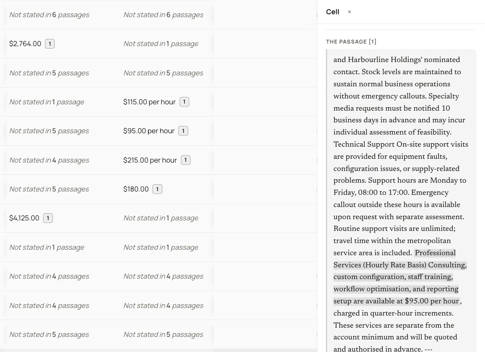Image resolution: width=485 pixels, height=352 pixels.
Task: Click the 'Cell' panel title
Action: click(332, 12)
